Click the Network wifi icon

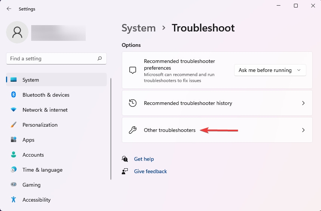[x=14, y=110]
